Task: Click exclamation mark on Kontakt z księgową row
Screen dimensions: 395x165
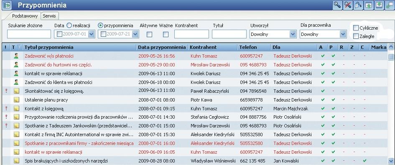Action: point(6,108)
